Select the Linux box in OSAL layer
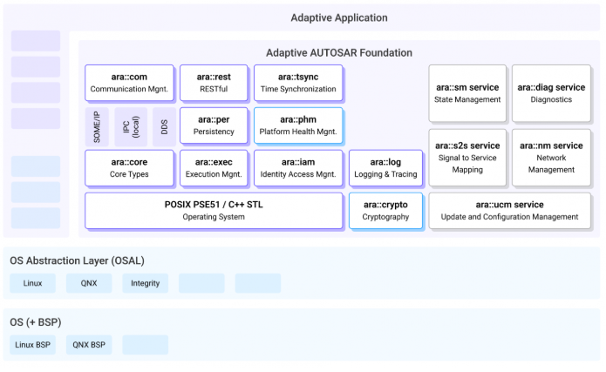Image resolution: width=606 pixels, height=372 pixels. pyautogui.click(x=33, y=283)
